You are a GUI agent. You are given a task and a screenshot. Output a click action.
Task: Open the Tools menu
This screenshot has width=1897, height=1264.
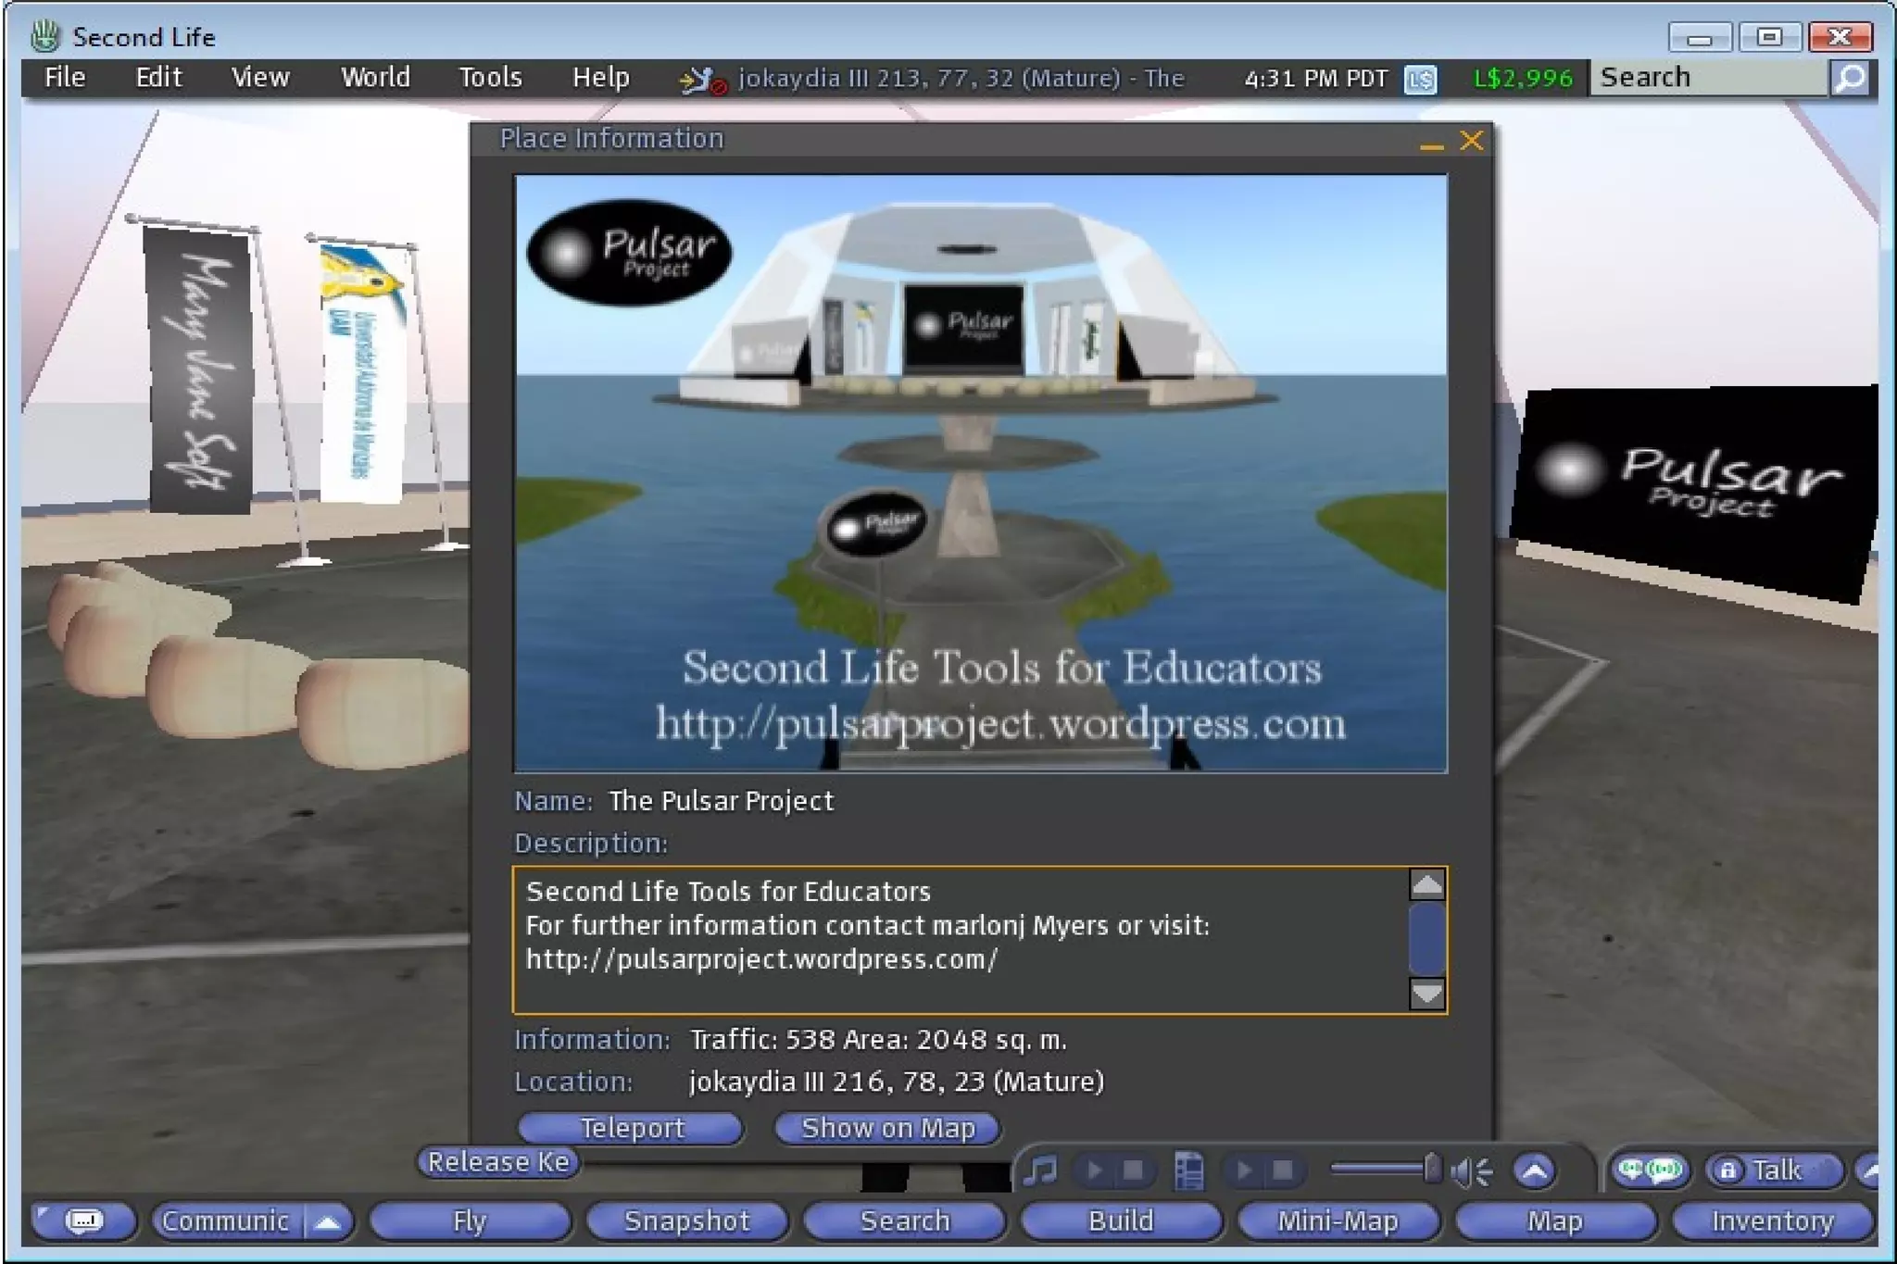coord(490,78)
